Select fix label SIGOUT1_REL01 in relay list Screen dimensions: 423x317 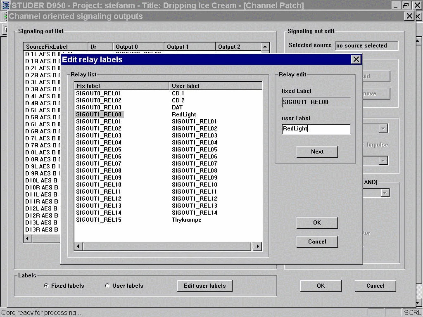tap(98, 121)
